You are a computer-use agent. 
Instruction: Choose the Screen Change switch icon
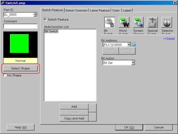point(138,22)
